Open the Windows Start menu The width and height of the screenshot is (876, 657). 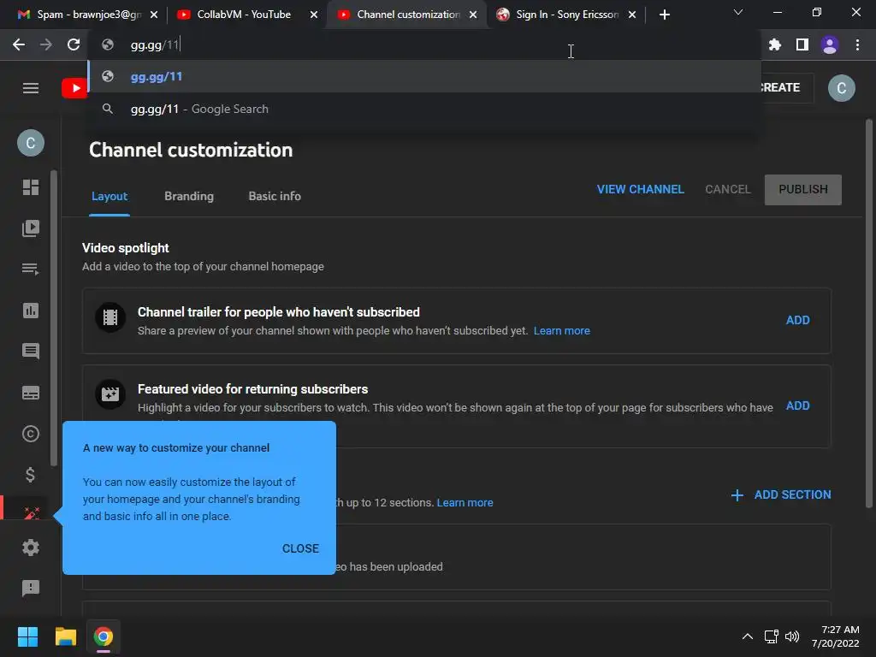coord(27,636)
